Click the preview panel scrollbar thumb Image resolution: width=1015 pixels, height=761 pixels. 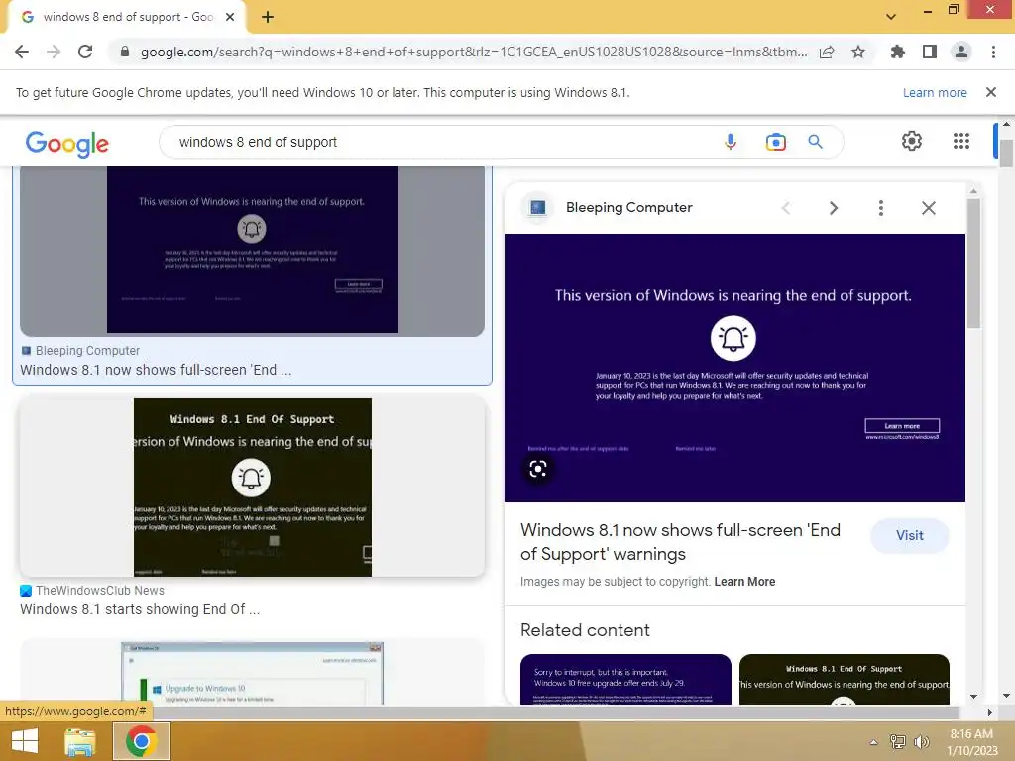(x=973, y=264)
